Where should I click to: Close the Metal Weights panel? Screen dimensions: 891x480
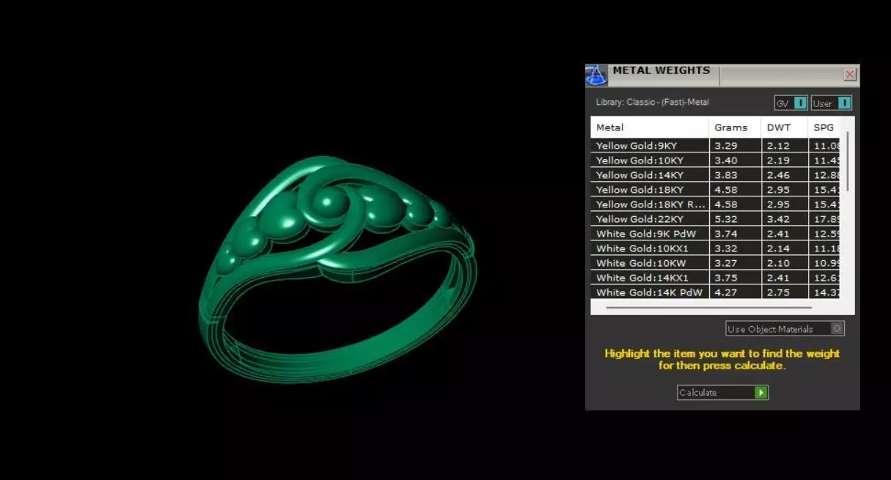click(x=850, y=75)
